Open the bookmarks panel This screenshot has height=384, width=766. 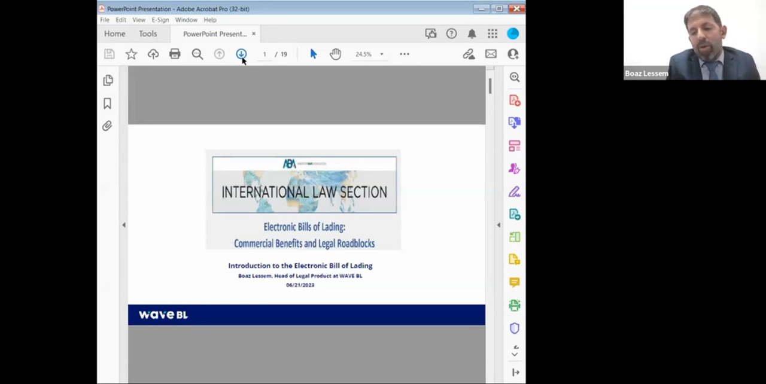pos(107,103)
